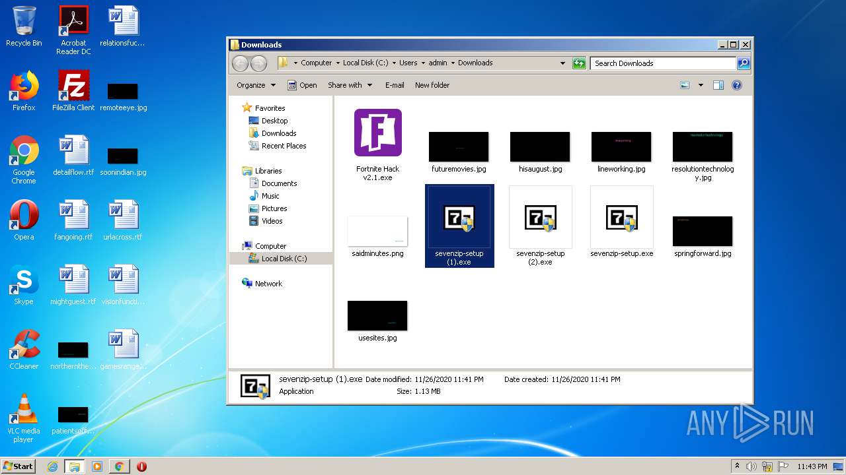This screenshot has width=846, height=475.
Task: Launch CCleaner desktop shortcut
Action: (x=24, y=344)
